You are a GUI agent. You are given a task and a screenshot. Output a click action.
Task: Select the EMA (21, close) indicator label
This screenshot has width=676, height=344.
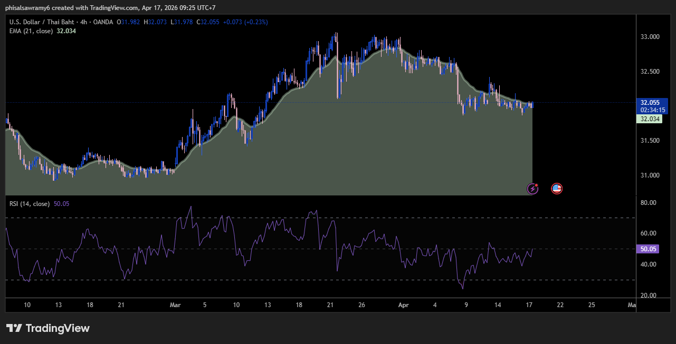(31, 31)
